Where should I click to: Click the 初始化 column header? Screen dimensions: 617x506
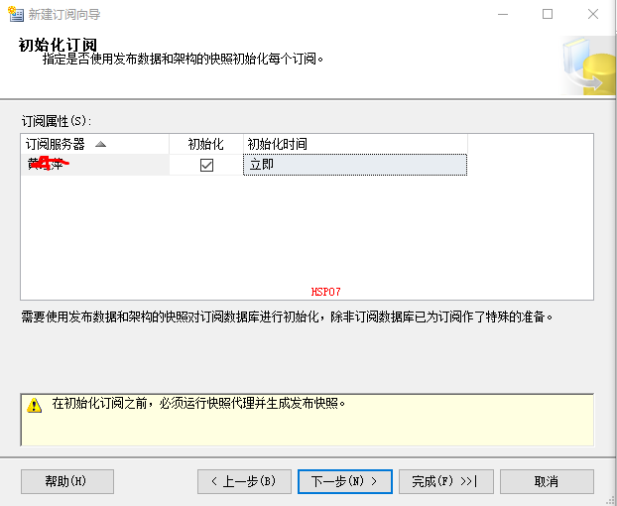[206, 144]
